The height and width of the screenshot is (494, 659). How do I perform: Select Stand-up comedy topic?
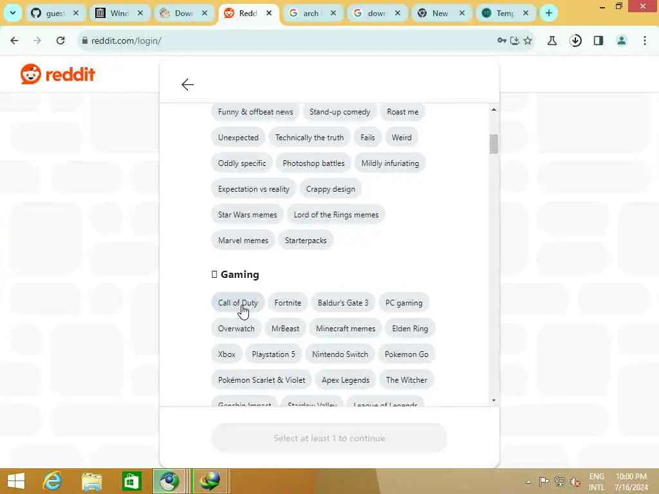tap(340, 112)
